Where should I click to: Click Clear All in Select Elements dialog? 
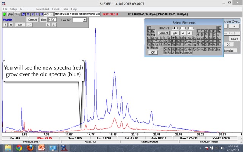164,33
